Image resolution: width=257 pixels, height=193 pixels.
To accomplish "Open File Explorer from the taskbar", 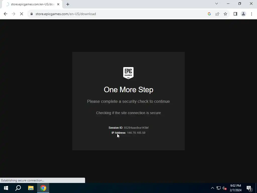I will (31, 188).
